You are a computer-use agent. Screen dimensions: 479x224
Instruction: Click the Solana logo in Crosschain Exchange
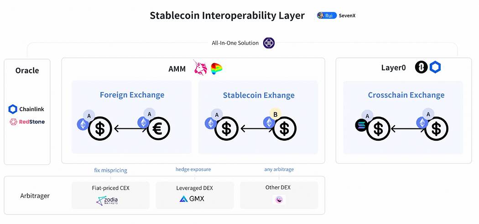click(x=361, y=126)
